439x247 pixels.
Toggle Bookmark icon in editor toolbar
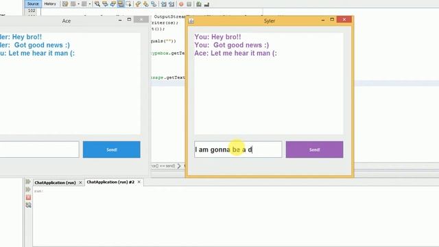coord(154,4)
